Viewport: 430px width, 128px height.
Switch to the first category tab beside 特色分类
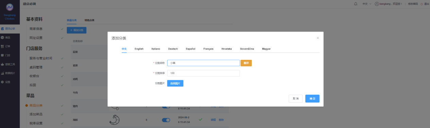(72, 20)
